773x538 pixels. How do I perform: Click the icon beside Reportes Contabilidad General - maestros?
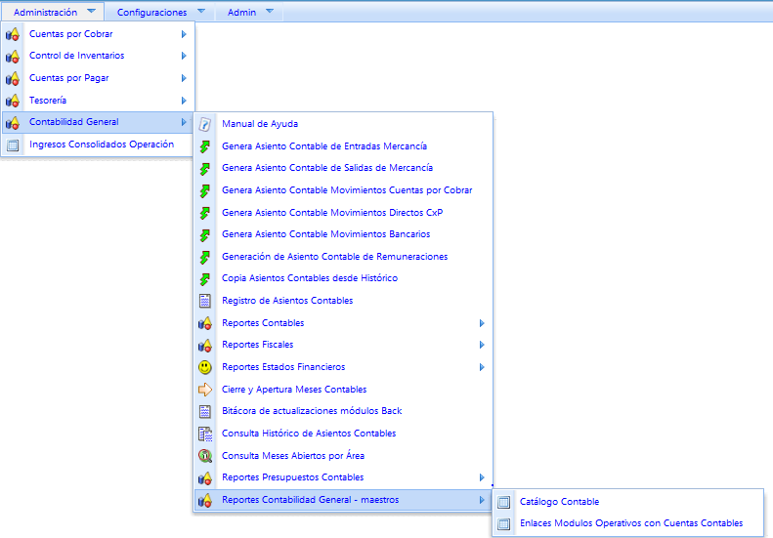click(x=205, y=500)
